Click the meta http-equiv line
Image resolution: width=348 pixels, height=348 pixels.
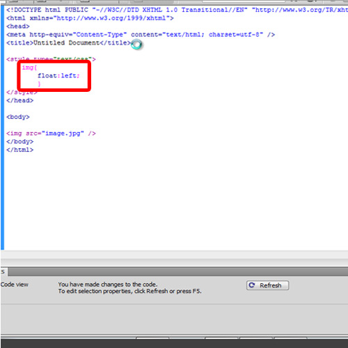[141, 35]
